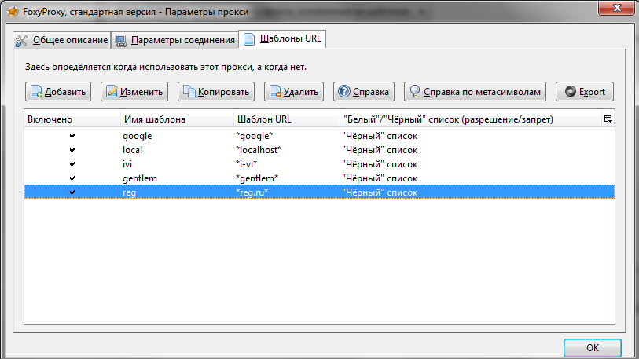Toggle enabled checkmark for ivi pattern
Viewport: 639px width, 359px height.
coord(72,164)
